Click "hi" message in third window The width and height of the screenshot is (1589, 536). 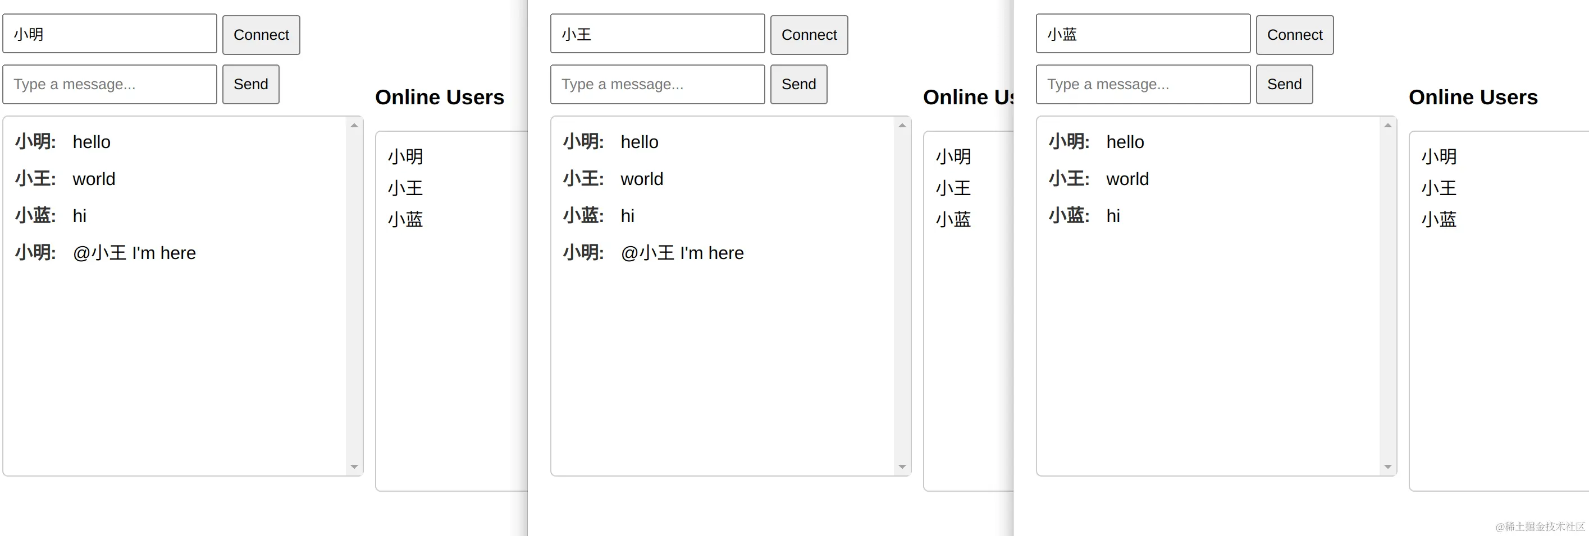click(1113, 216)
